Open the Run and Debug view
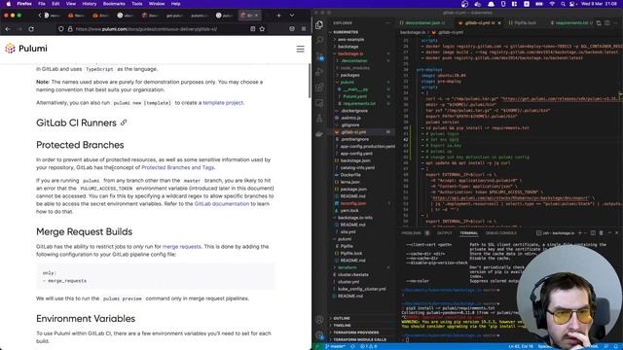This screenshot has height=350, width=623. click(319, 72)
